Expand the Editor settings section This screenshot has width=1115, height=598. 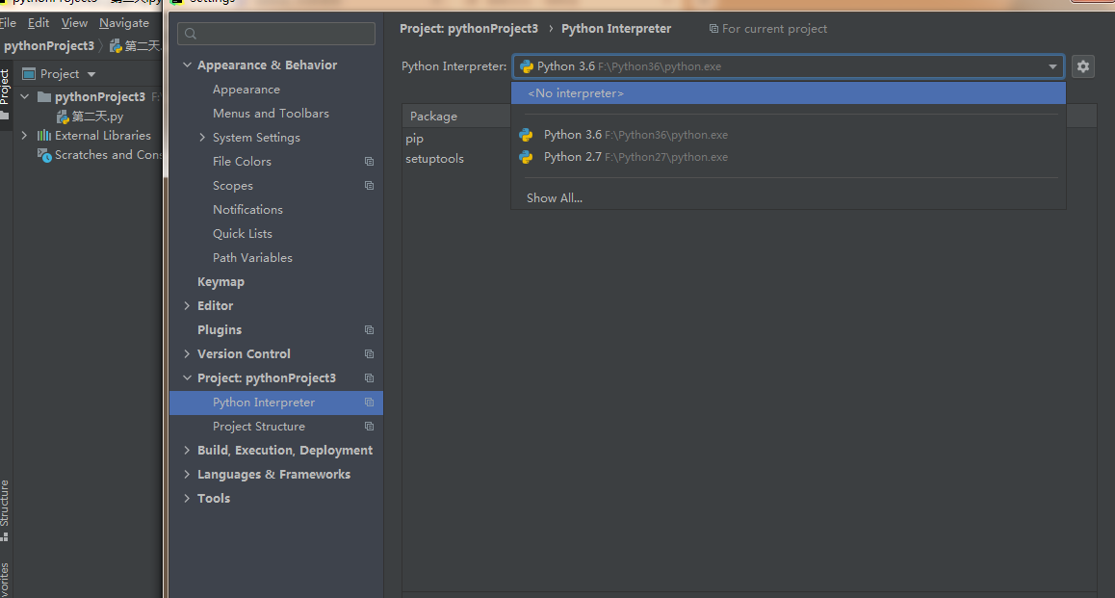187,306
